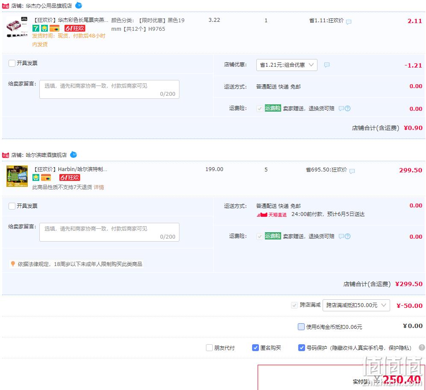Click the 省1.11:狂欢价 discount text
The height and width of the screenshot is (390, 426).
coord(326,21)
